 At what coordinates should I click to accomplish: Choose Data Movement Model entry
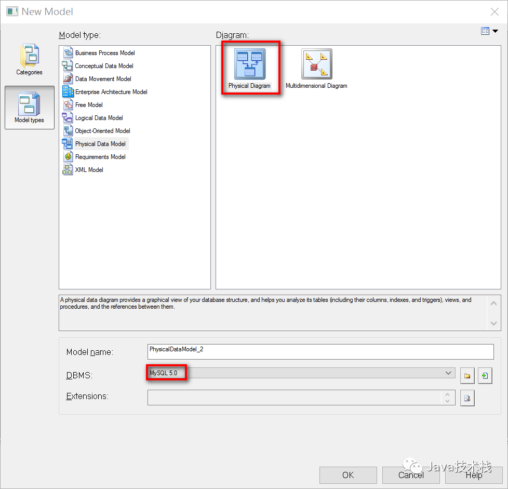[103, 79]
